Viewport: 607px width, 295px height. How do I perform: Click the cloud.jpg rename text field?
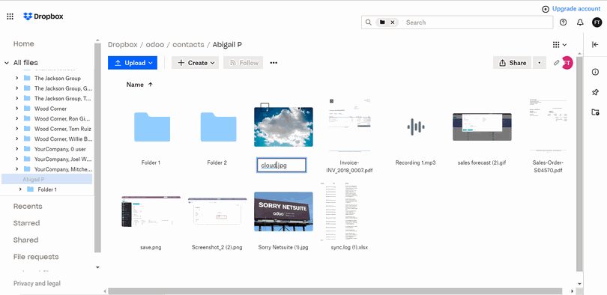(x=282, y=165)
